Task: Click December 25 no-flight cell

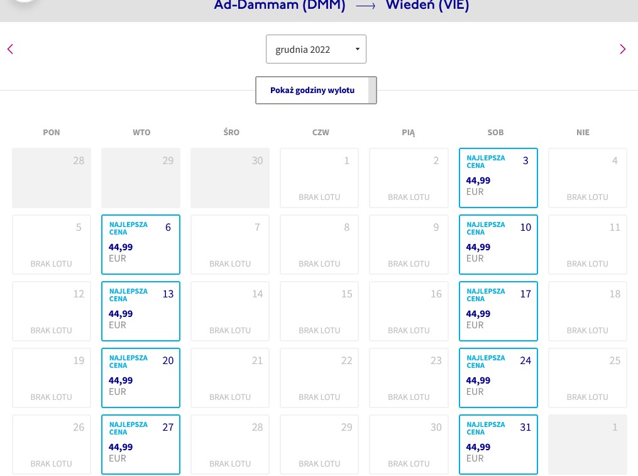Action: coord(588,378)
